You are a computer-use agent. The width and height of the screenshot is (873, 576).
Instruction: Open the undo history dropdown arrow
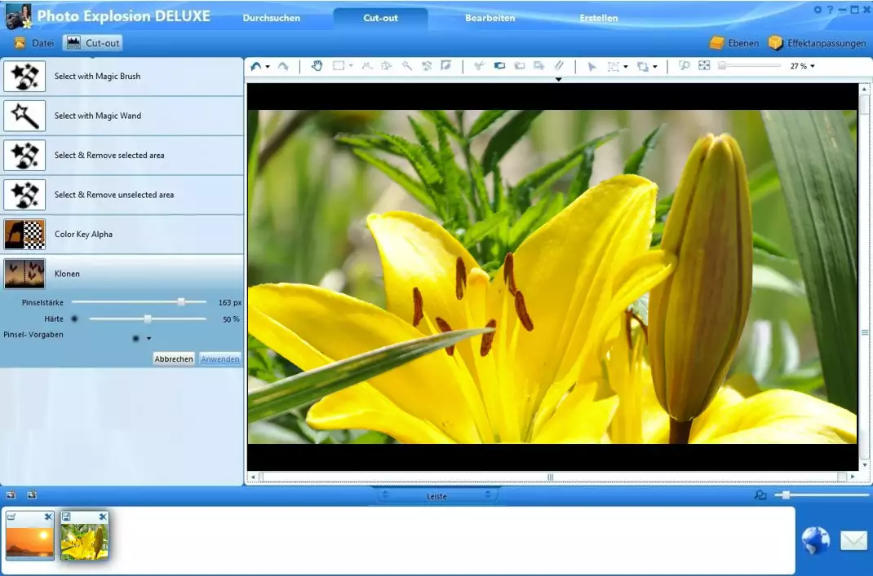268,67
